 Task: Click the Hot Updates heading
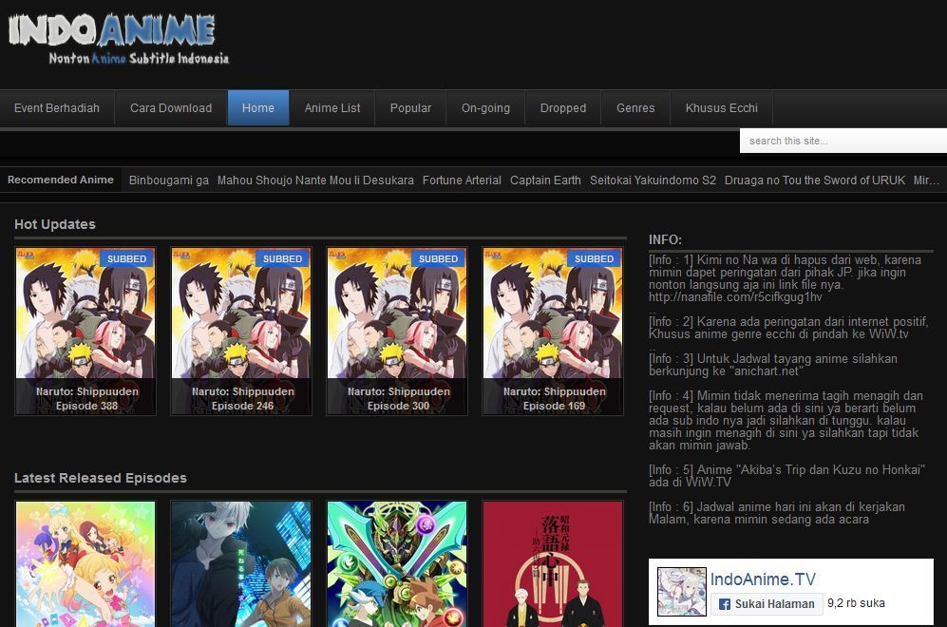(x=55, y=224)
